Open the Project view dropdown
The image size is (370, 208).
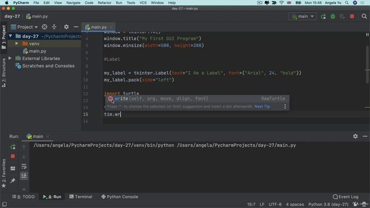[24, 27]
